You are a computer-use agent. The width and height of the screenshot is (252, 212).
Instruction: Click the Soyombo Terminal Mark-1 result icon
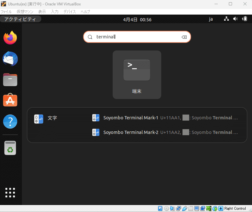96,118
